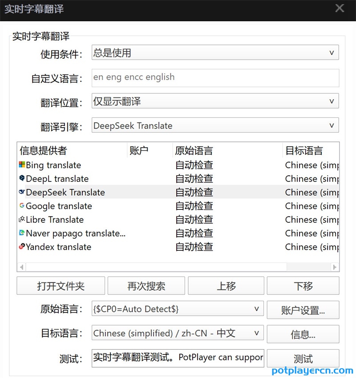Click the 原始语言 column header
The width and height of the screenshot is (356, 378).
(227, 150)
